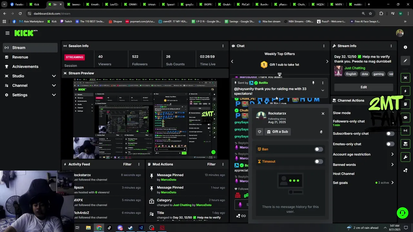Collapse gifters banner with the handle
This screenshot has width=413, height=232.
tap(279, 74)
